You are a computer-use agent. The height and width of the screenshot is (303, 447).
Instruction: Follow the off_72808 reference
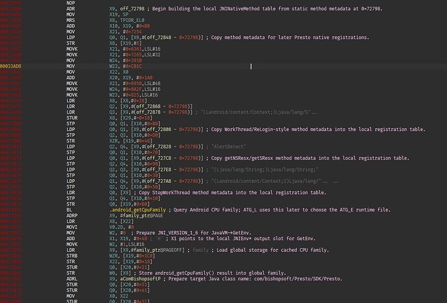pos(159,129)
